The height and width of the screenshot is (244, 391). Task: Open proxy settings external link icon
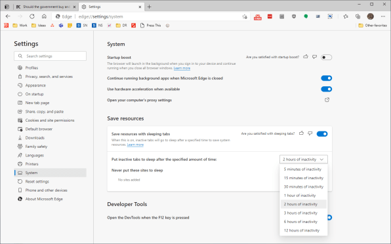coord(327,99)
